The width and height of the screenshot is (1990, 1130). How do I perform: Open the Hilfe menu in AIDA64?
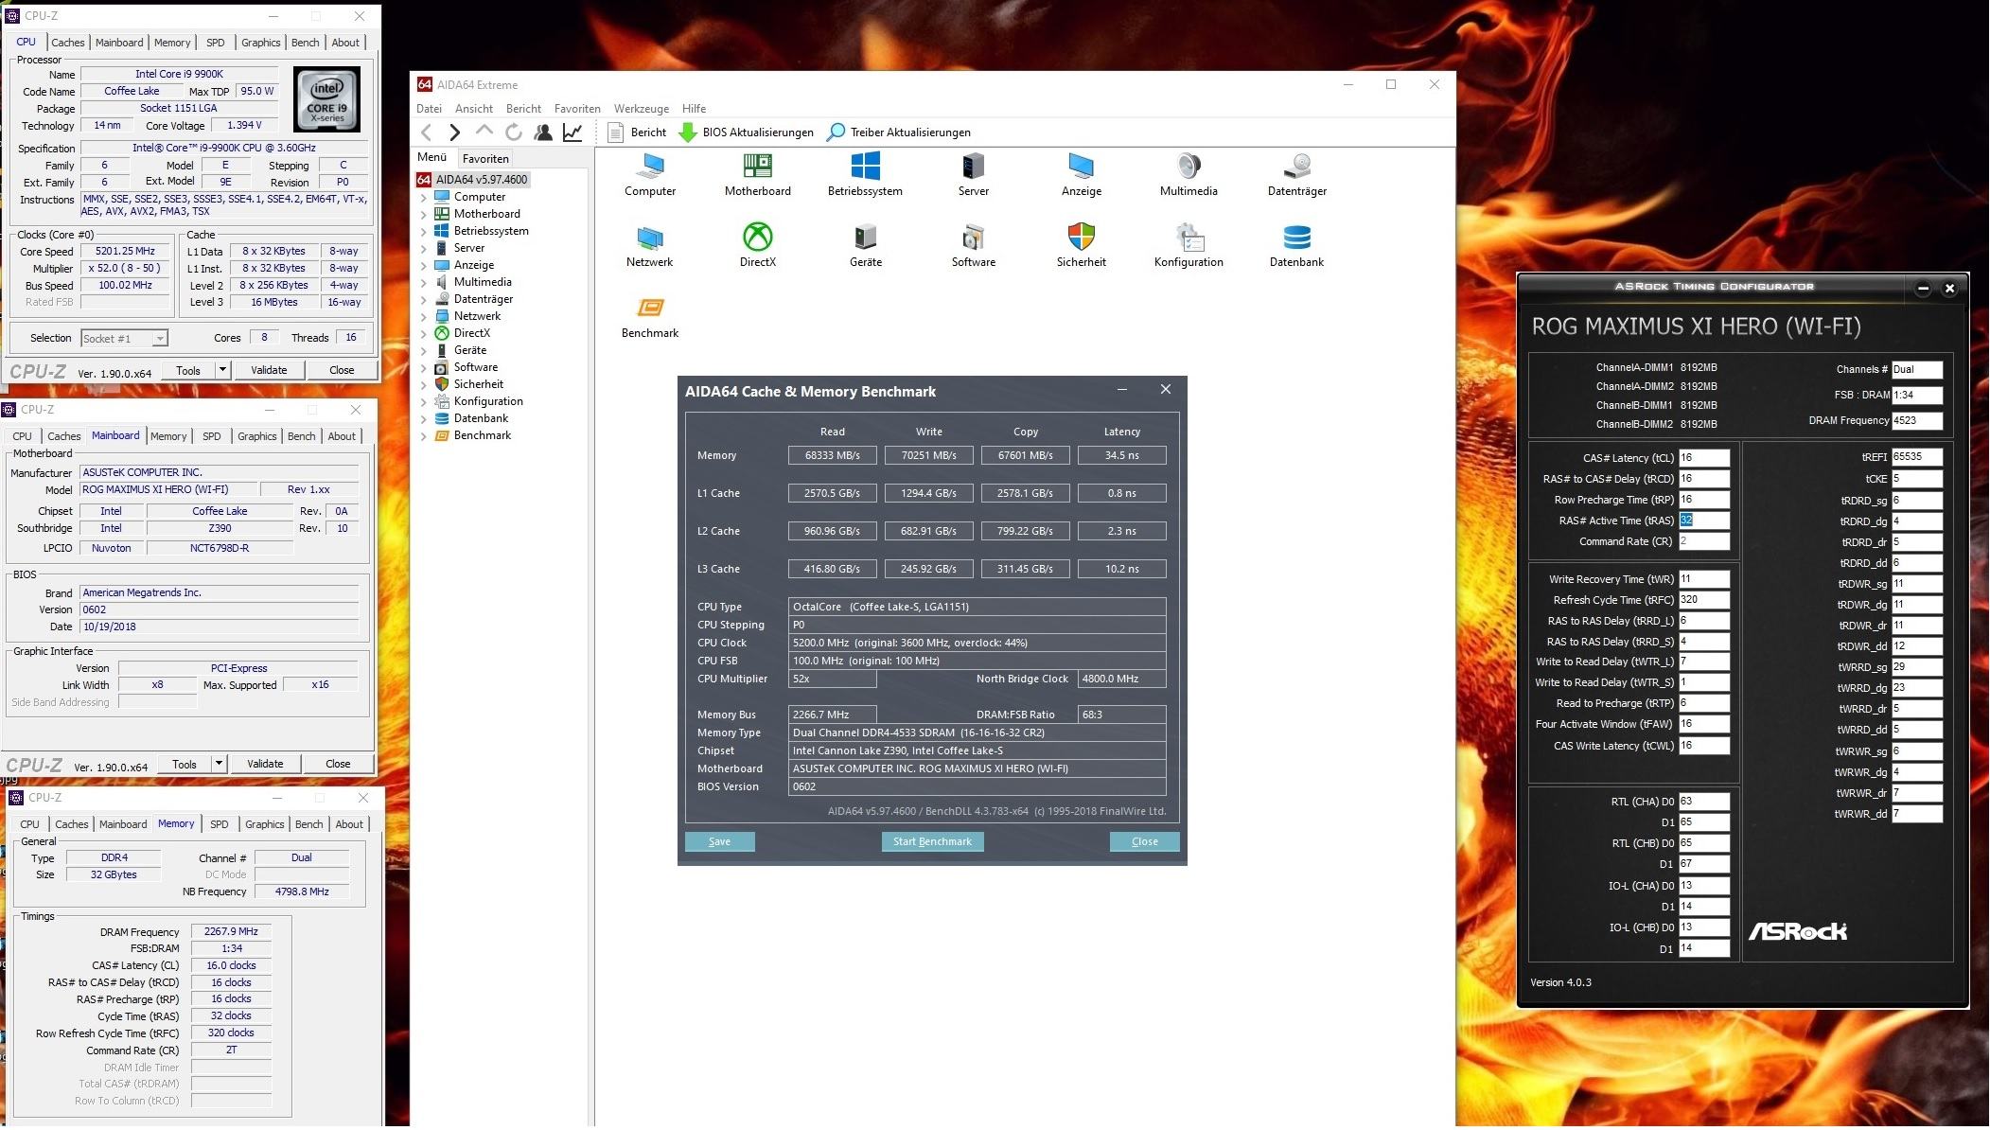point(694,109)
